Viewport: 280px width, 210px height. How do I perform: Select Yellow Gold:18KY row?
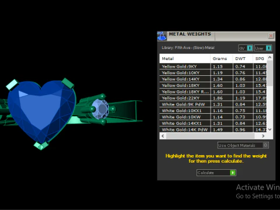(213, 85)
